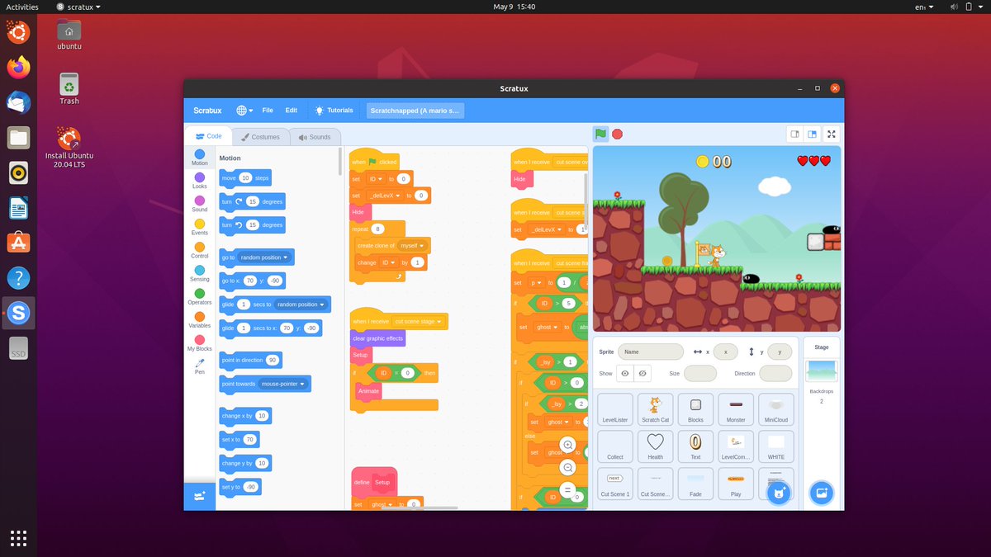This screenshot has height=557, width=991.
Task: Open Ubuntu Software from the dock
Action: (18, 243)
